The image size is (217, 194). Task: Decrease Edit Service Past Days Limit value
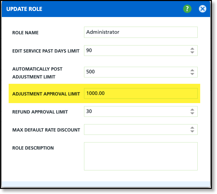click(192, 52)
